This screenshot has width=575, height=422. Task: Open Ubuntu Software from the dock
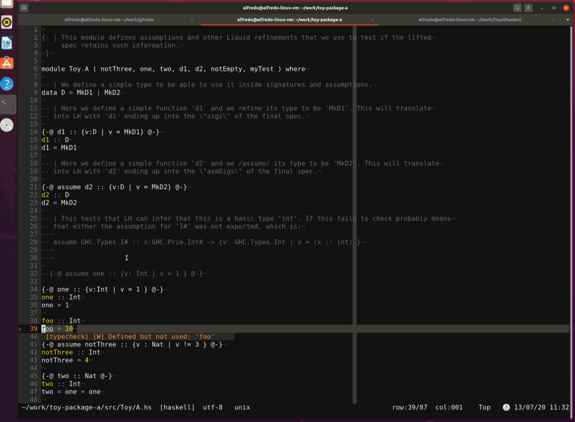tap(7, 62)
